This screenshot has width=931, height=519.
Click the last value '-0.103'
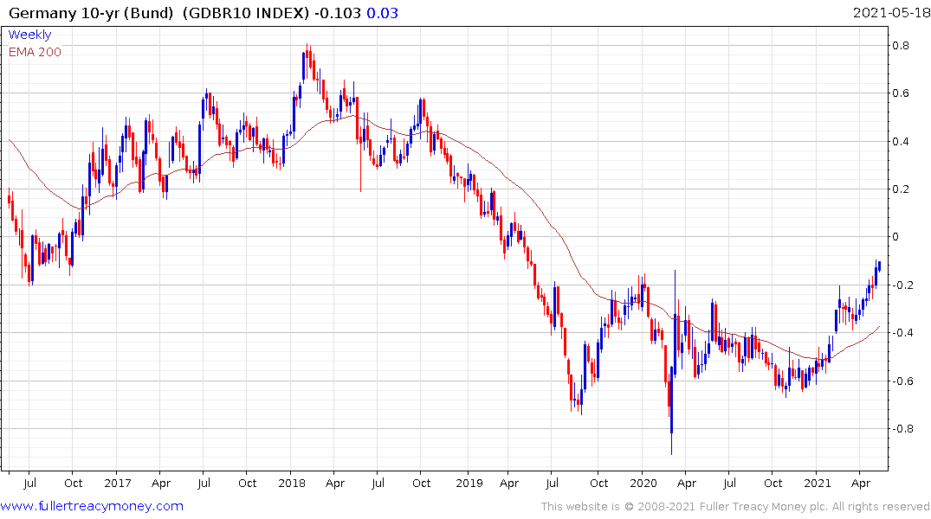[x=338, y=12]
